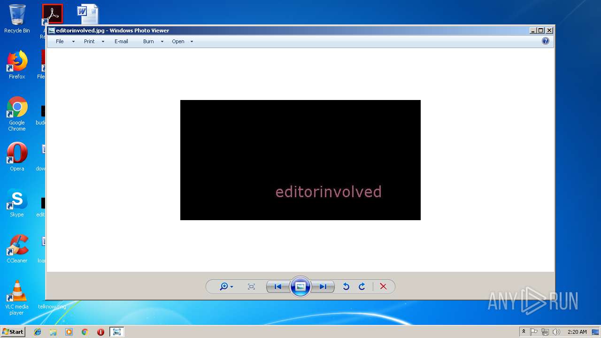
Task: Click the E-mail menu item
Action: pyautogui.click(x=121, y=41)
